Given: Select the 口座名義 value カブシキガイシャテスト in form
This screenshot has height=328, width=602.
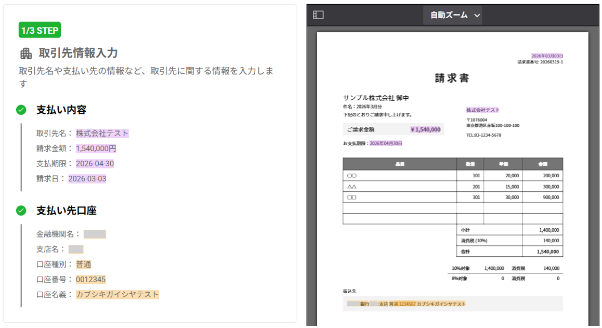Looking at the screenshot, I should (x=117, y=295).
